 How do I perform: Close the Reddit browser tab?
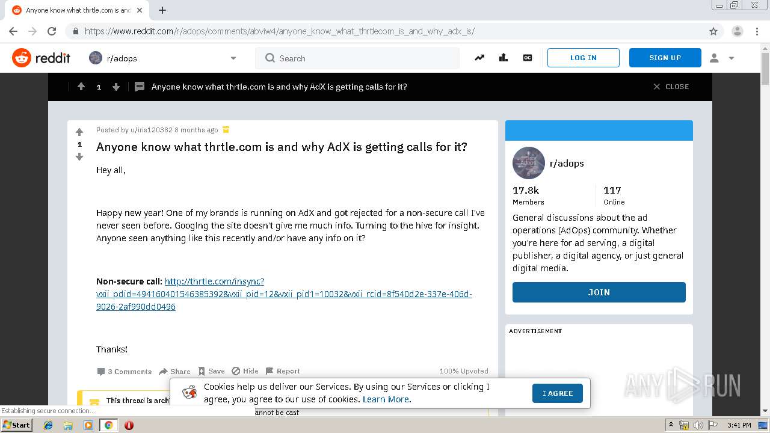point(140,10)
